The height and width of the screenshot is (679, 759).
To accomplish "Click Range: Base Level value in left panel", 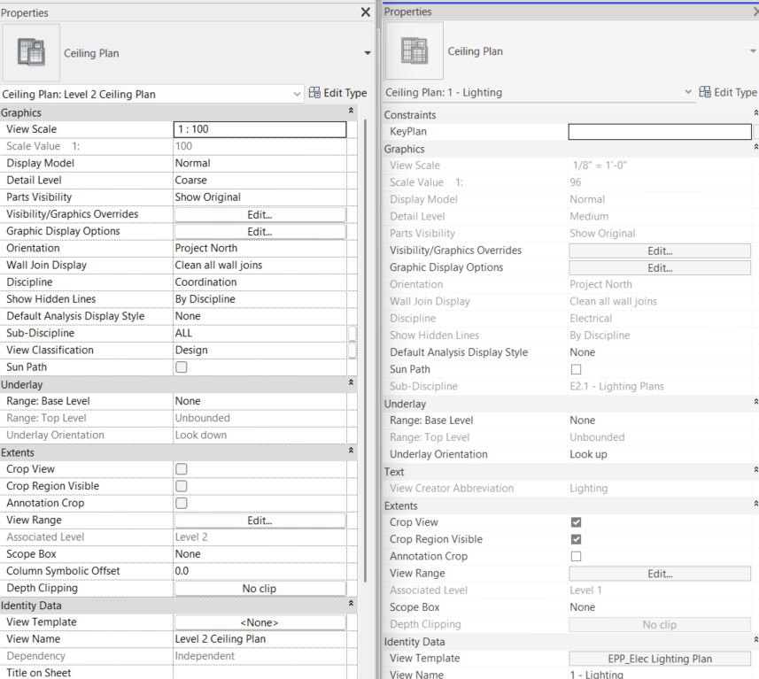I will 260,401.
